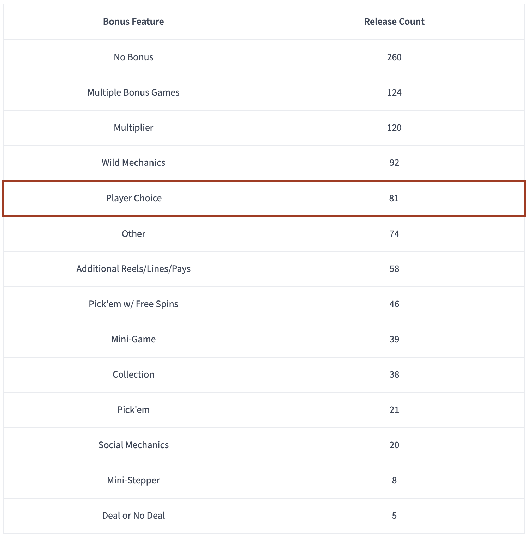Click the Pick'em w/ Free Spins cell

pos(133,304)
